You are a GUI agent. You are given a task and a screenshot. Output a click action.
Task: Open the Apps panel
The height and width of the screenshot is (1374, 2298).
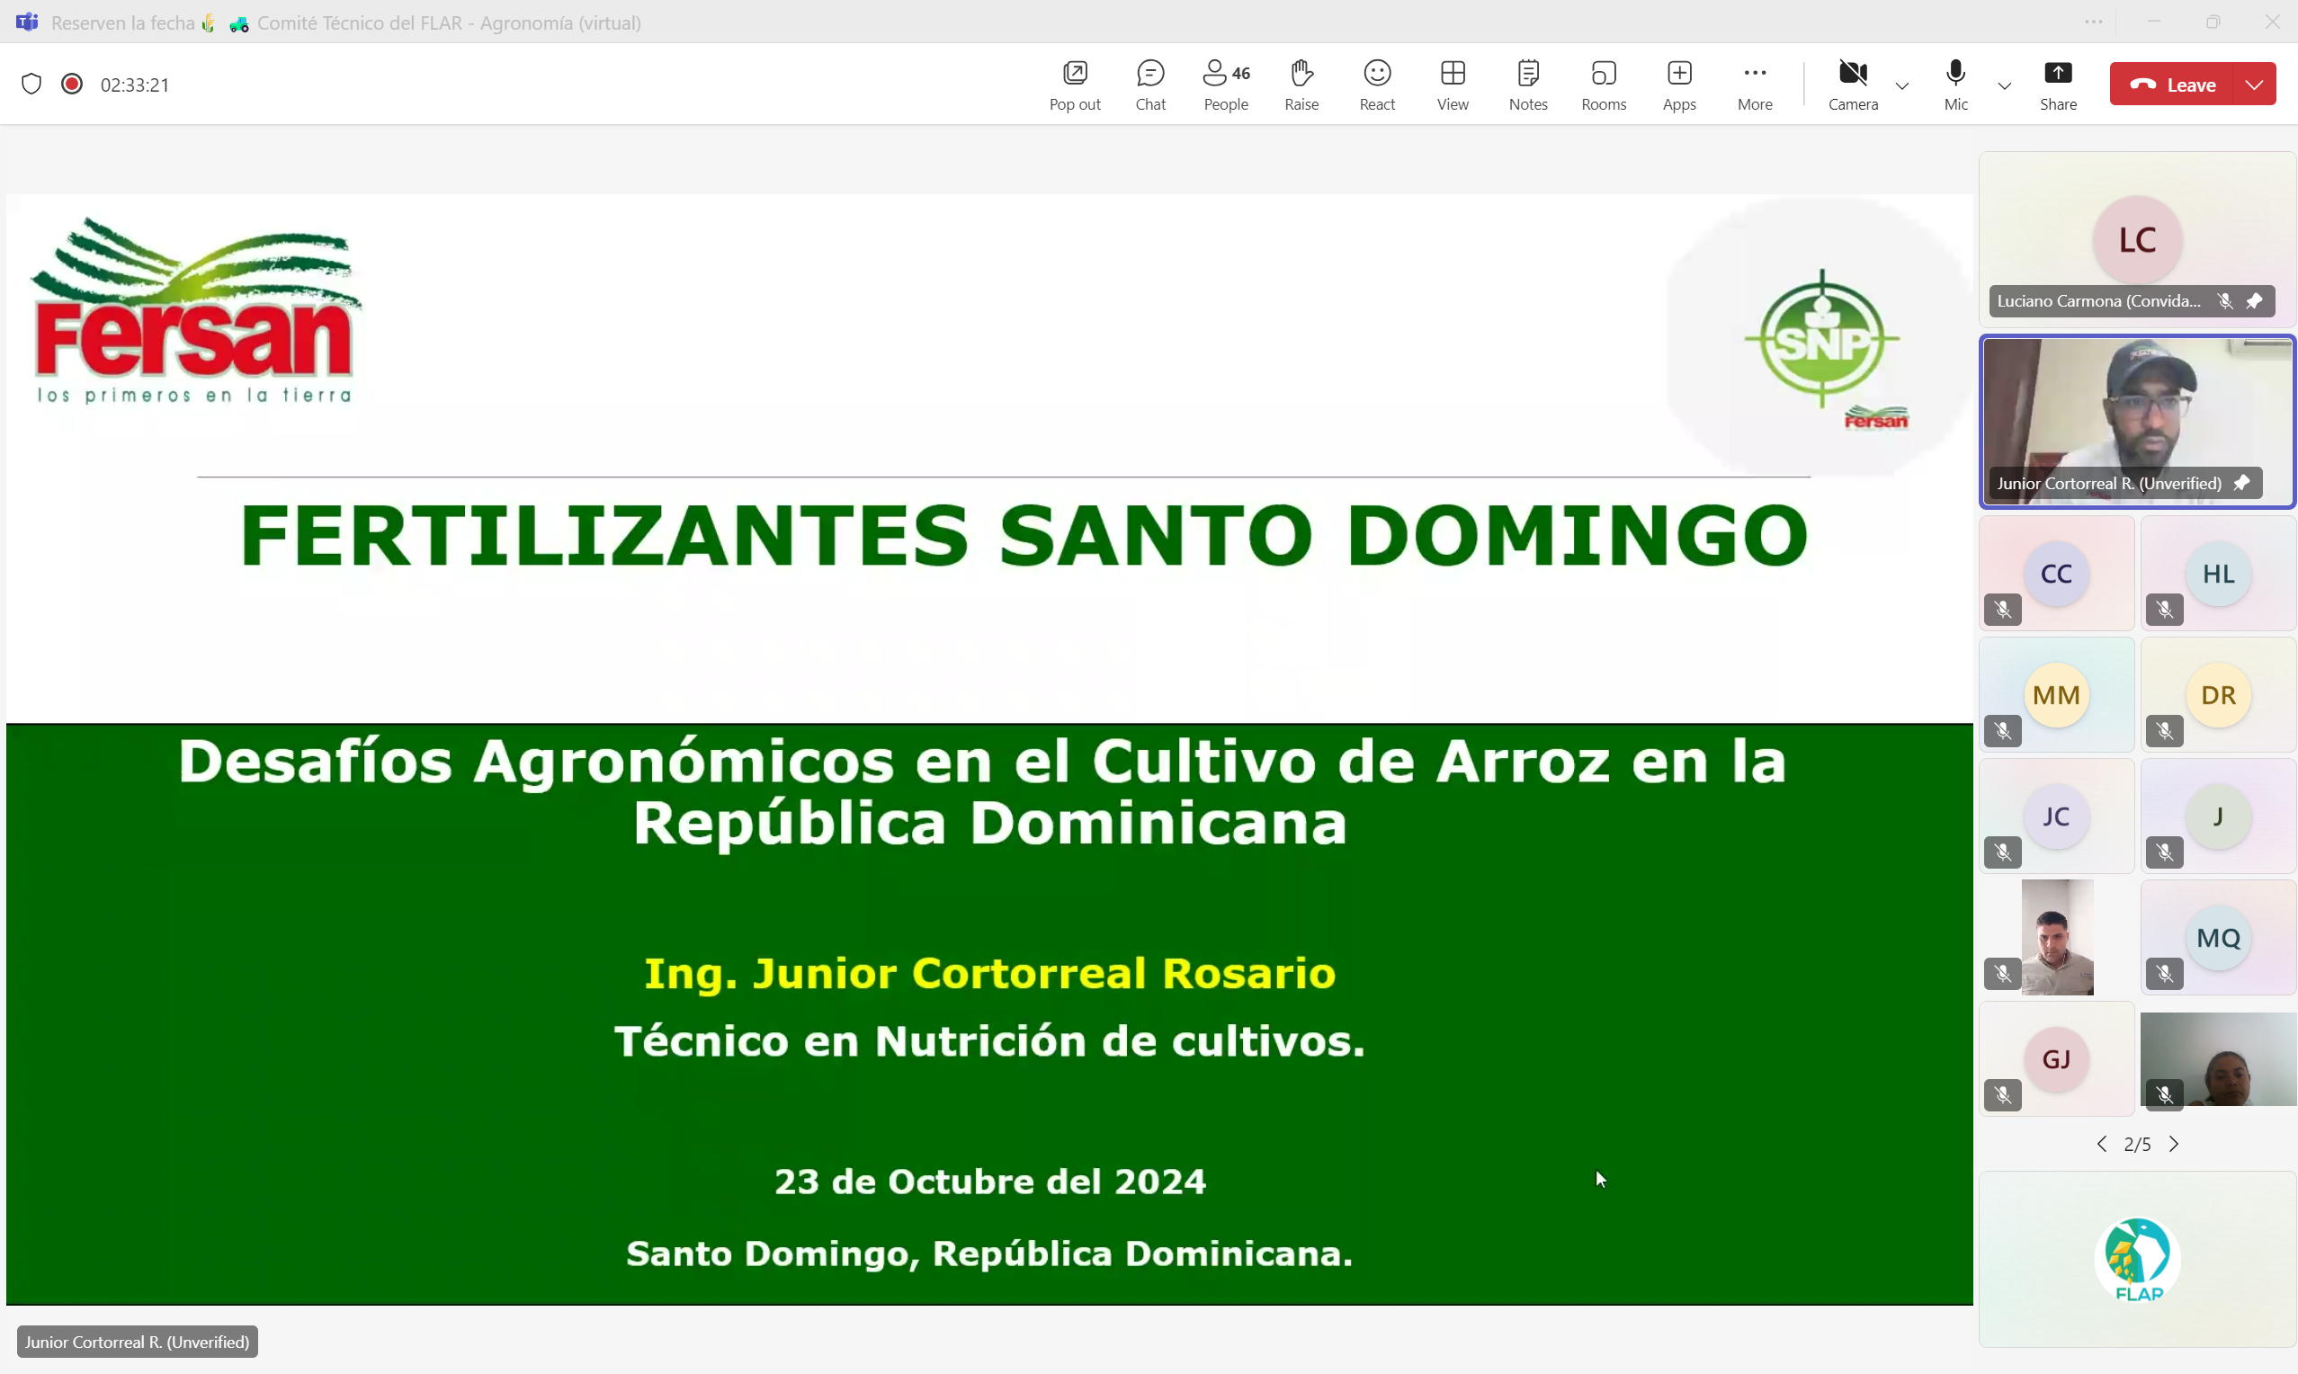click(x=1678, y=85)
